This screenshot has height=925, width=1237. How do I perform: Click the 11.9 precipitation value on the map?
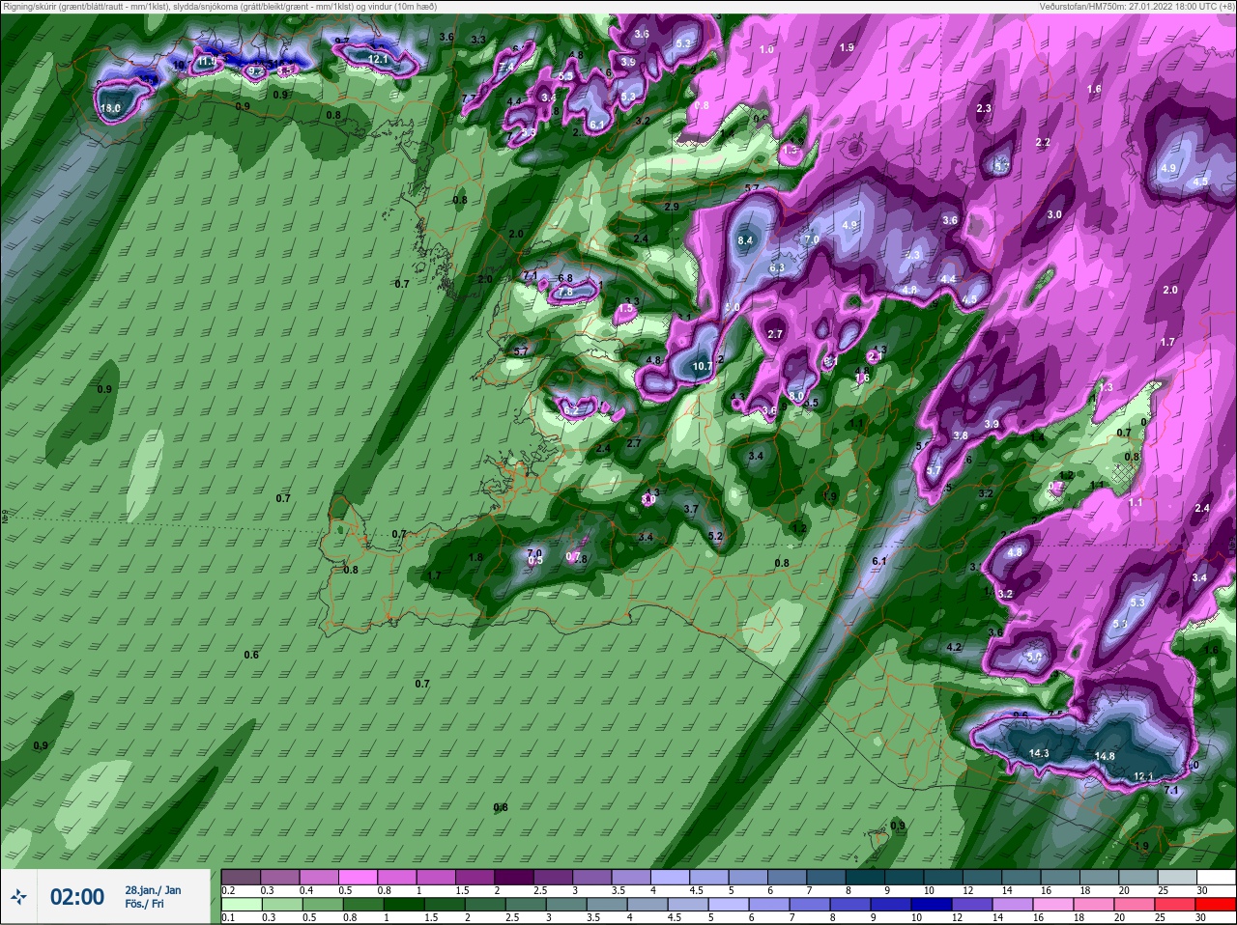[206, 62]
